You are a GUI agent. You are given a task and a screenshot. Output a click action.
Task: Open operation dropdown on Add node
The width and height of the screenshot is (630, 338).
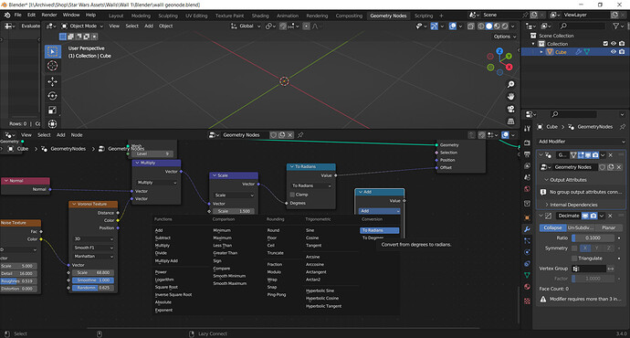pyautogui.click(x=379, y=211)
